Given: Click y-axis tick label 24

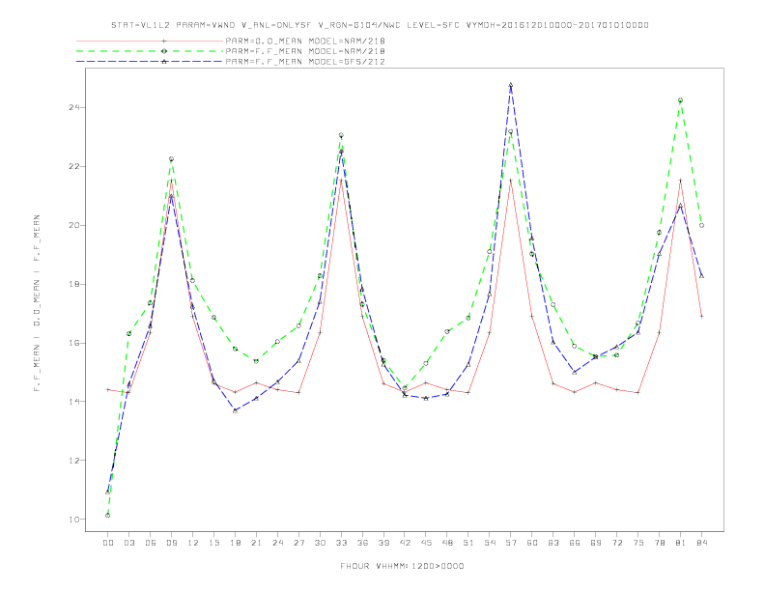Looking at the screenshot, I should tap(74, 107).
